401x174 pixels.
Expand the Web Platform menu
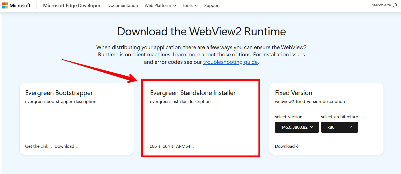click(160, 6)
